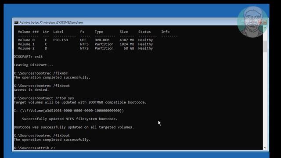Screen dimensions: 281x158
Task: Click the 'Volume 0' row name
Action: point(26,40)
